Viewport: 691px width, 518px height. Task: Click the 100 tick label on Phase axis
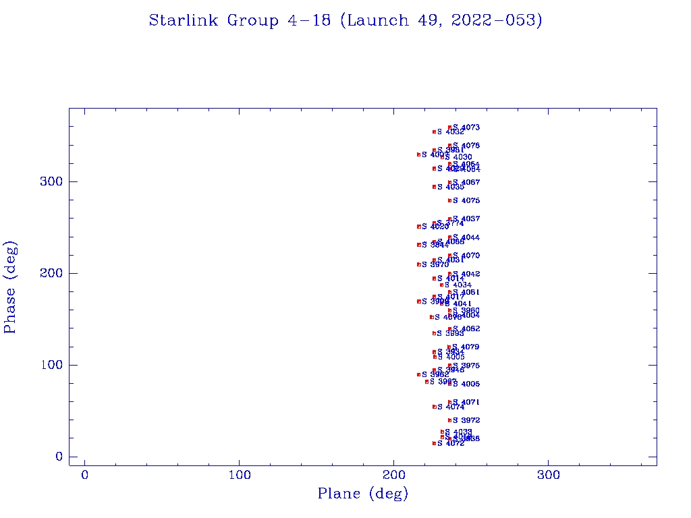[51, 365]
